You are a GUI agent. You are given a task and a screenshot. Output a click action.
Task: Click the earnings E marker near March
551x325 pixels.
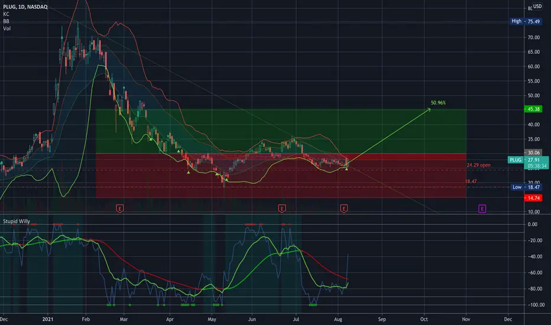[x=120, y=209]
